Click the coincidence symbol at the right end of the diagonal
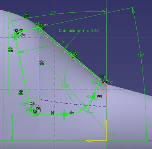The height and width of the screenshot is (149, 152). (102, 77)
